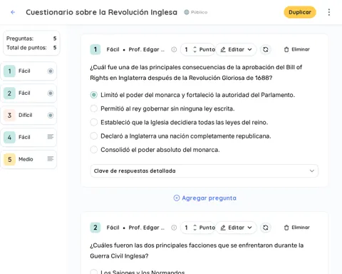Click Eliminar label on question 2

301,228
